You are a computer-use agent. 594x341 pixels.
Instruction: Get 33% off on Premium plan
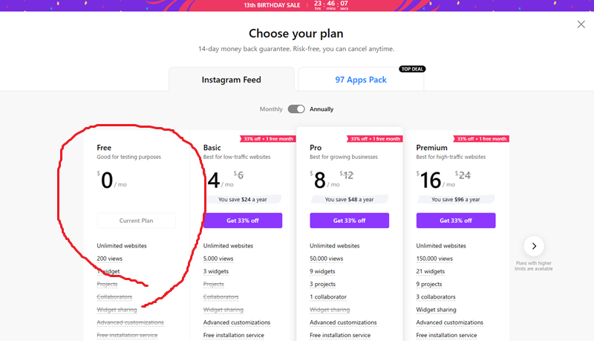click(x=456, y=221)
